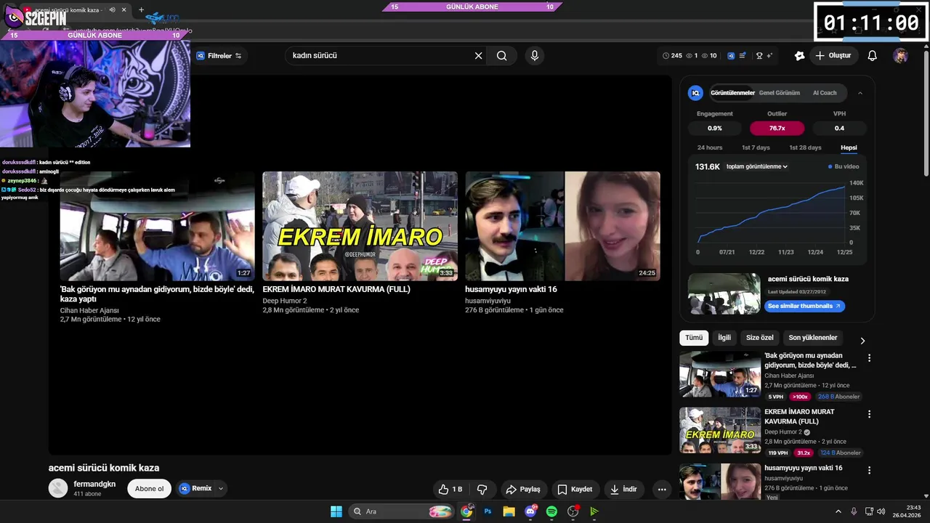Click the Paylaş share button
Image resolution: width=930 pixels, height=523 pixels.
pyautogui.click(x=523, y=489)
